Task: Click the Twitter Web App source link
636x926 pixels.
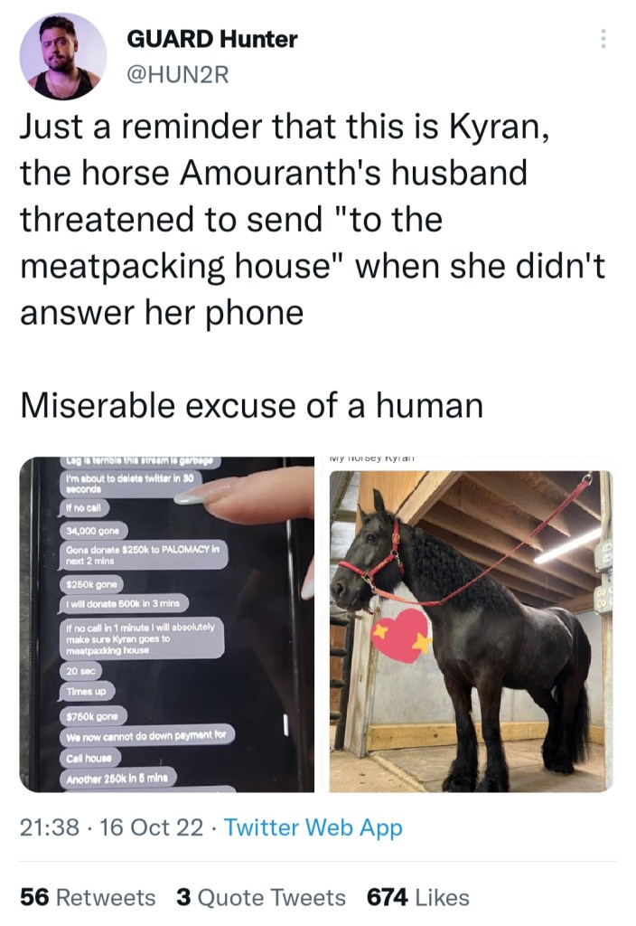Action: click(x=313, y=827)
